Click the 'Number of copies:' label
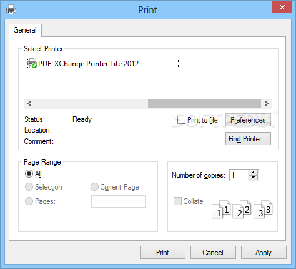 [x=199, y=175]
